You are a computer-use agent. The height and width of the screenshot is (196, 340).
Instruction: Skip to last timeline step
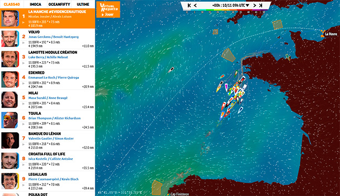[260, 5]
